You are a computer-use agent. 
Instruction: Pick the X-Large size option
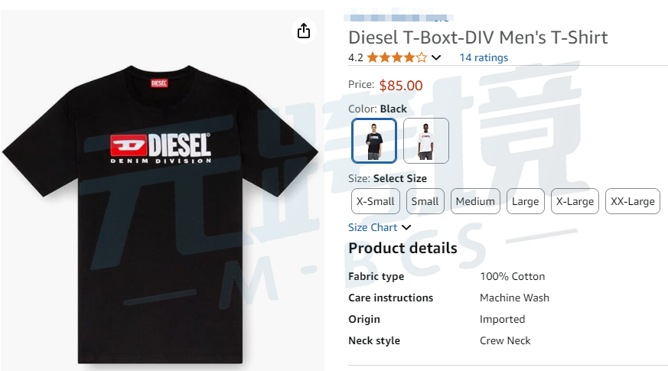[575, 201]
